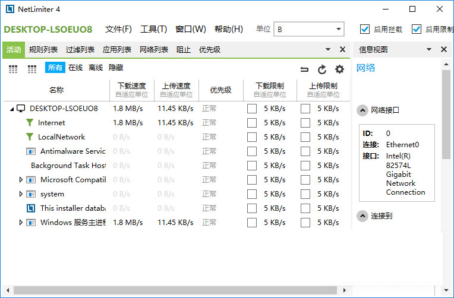Open the 文件(F) menu
This screenshot has width=454, height=298.
point(118,29)
